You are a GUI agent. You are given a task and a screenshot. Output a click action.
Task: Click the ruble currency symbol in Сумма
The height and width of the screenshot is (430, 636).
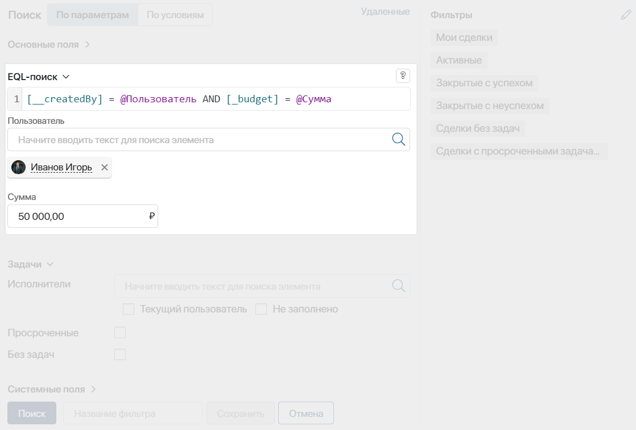(x=152, y=216)
